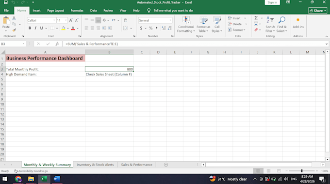The width and height of the screenshot is (330, 184).
Task: Click Increase Decimal icon
Action: point(164,28)
